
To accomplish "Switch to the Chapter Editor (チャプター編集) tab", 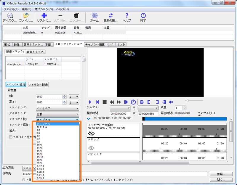I will pyautogui.click(x=95, y=45).
